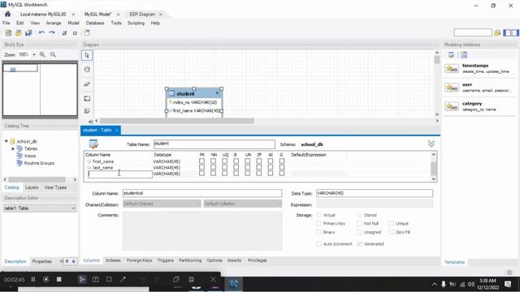The height and width of the screenshot is (292, 520).
Task: Click the volume icon in system tray
Action: point(471,284)
